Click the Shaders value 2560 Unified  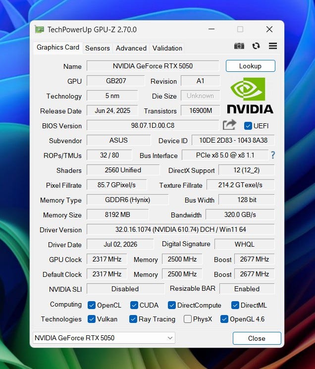coord(123,170)
